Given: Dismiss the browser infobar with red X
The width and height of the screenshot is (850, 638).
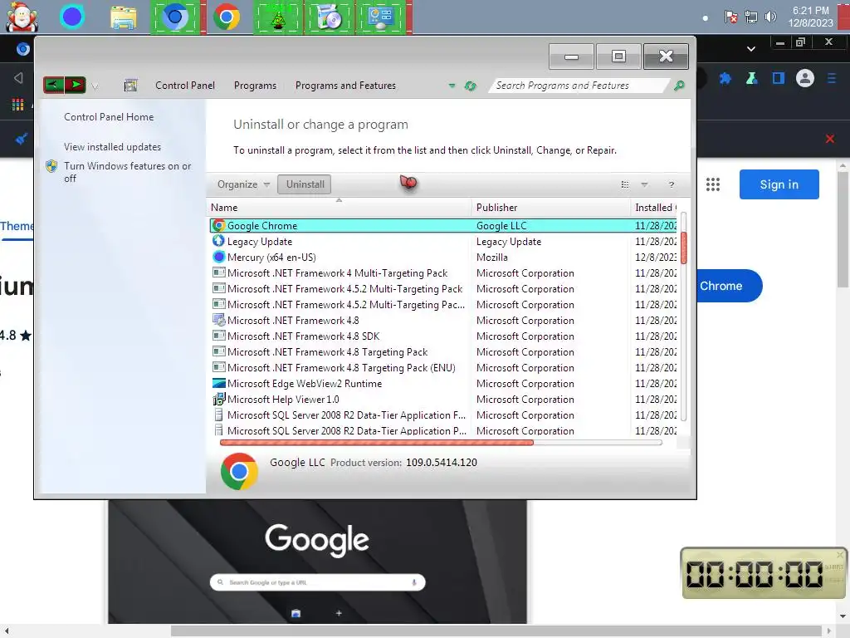Looking at the screenshot, I should 829,139.
